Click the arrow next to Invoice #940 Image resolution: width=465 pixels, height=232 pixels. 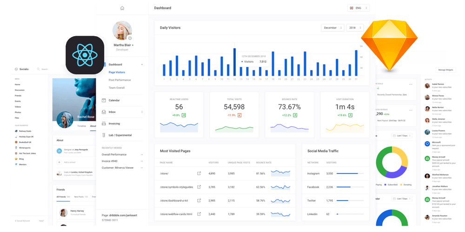click(142, 161)
